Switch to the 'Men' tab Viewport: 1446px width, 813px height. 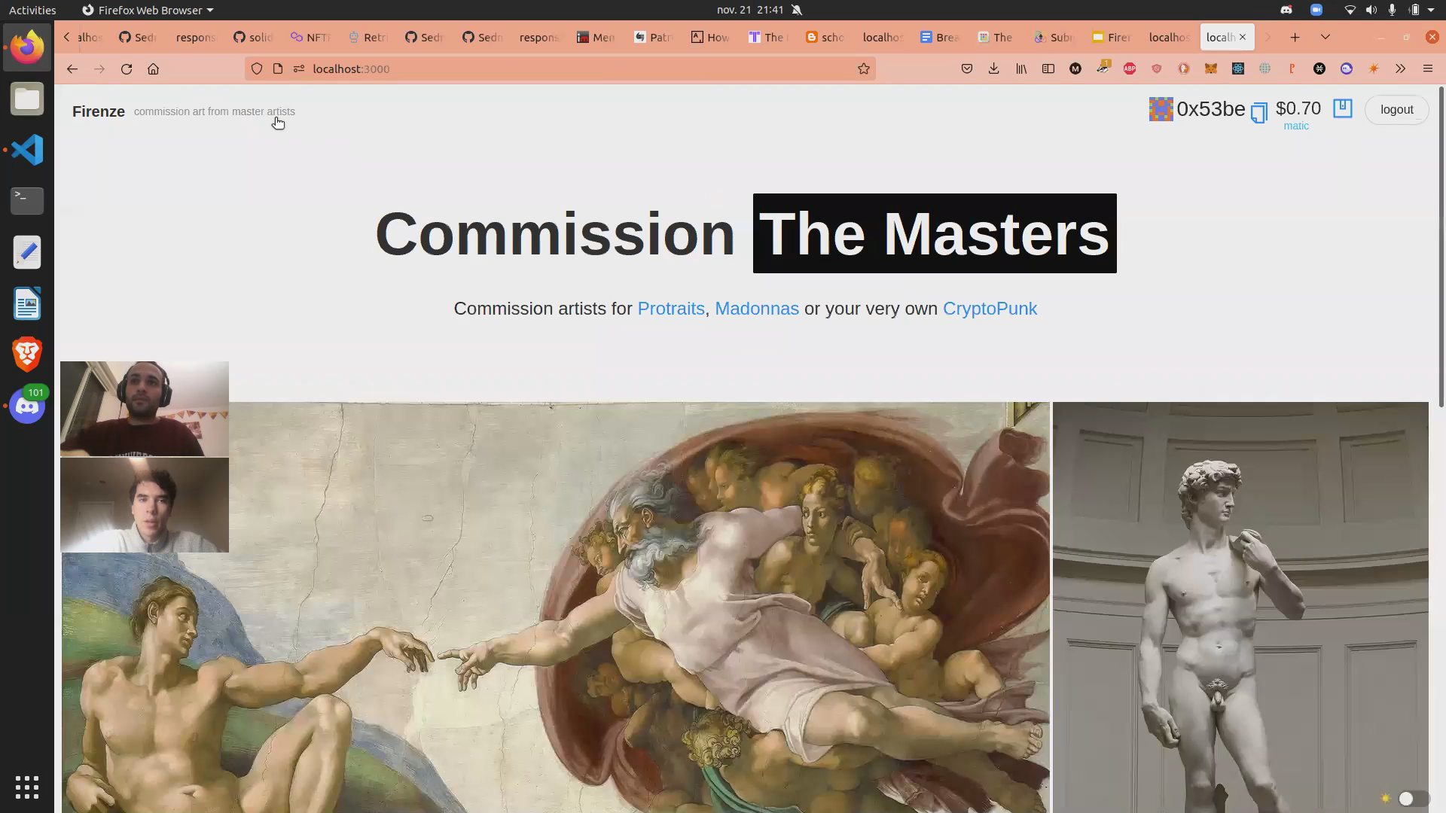click(x=596, y=37)
